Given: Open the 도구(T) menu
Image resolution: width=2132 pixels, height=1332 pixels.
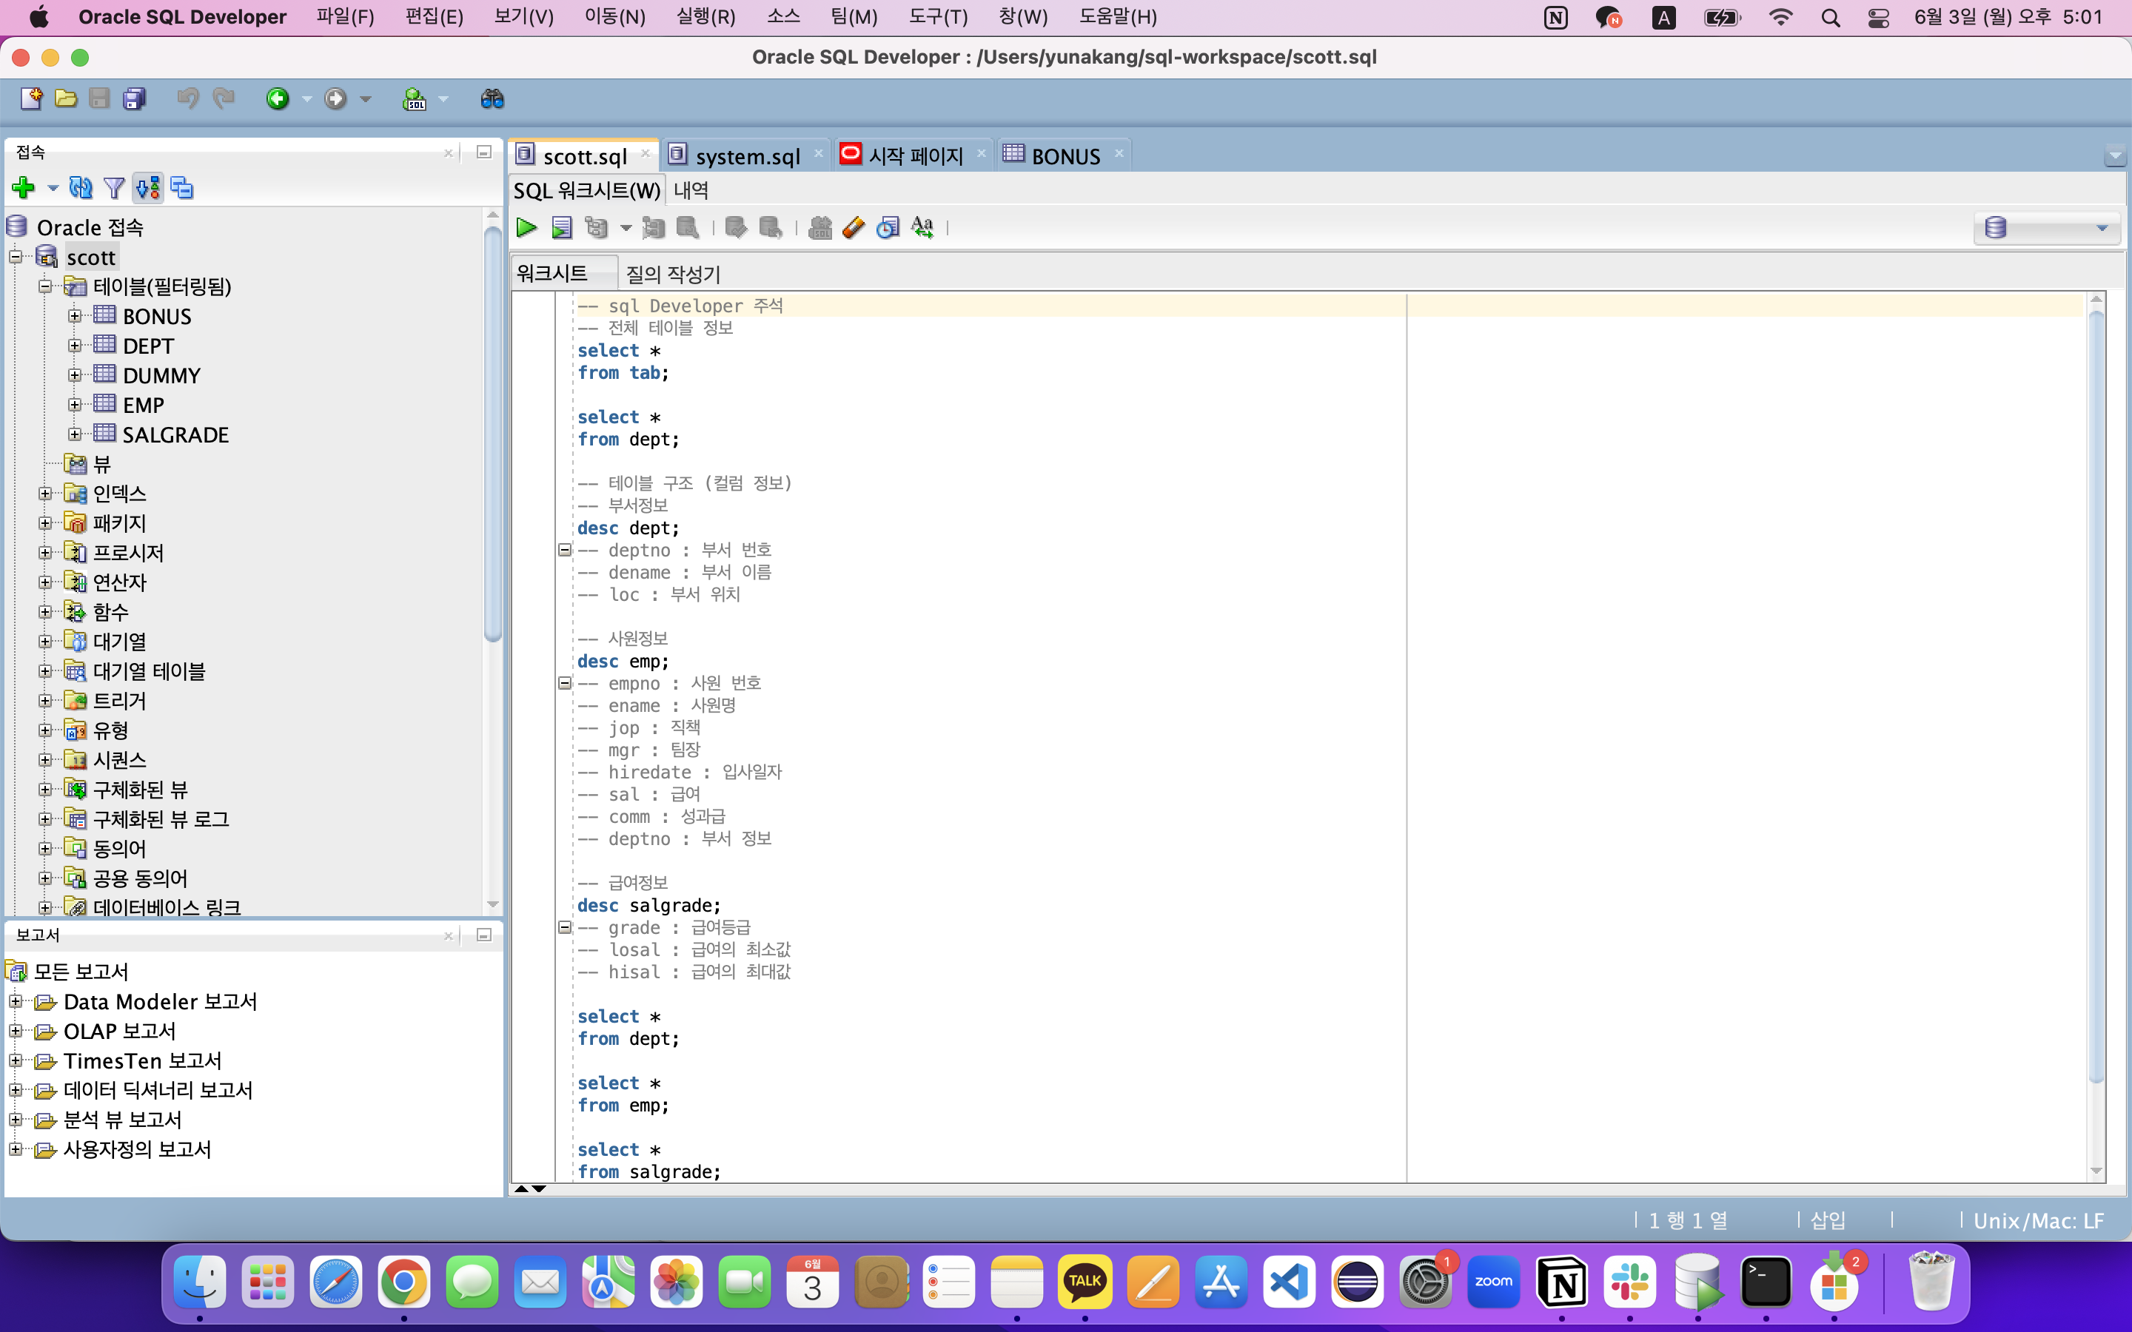Looking at the screenshot, I should pos(937,17).
